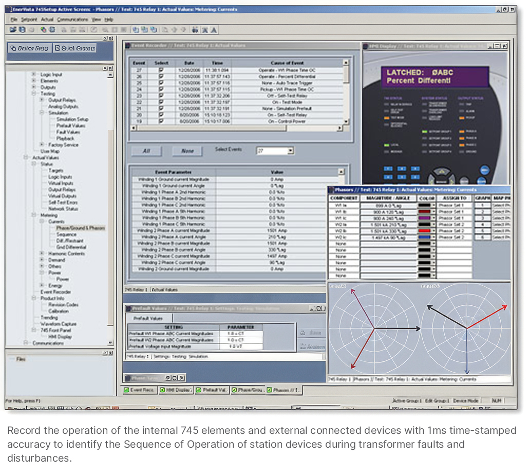Click the LATCHED display on HMI faceplate

coord(434,77)
